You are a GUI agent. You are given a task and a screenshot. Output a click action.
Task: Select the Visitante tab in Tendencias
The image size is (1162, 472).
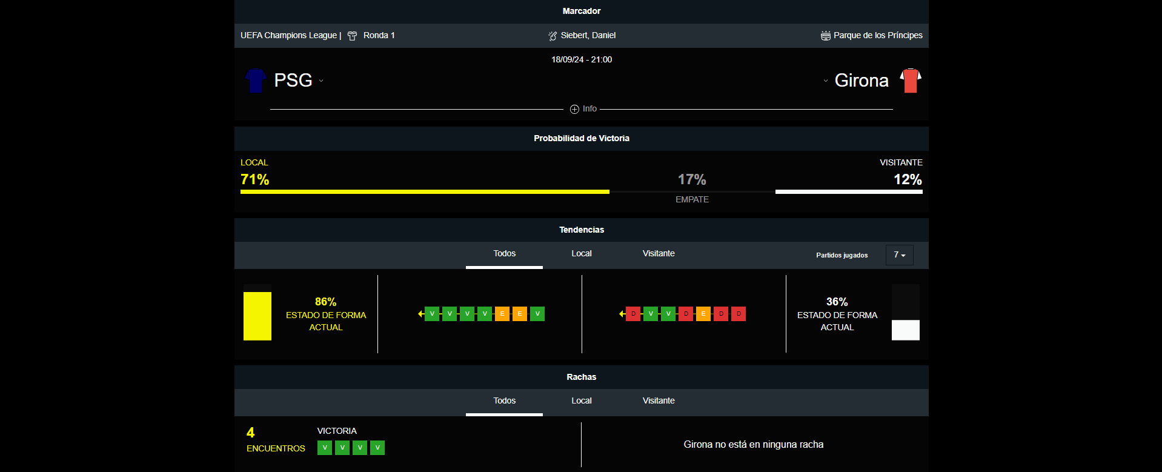coord(659,254)
